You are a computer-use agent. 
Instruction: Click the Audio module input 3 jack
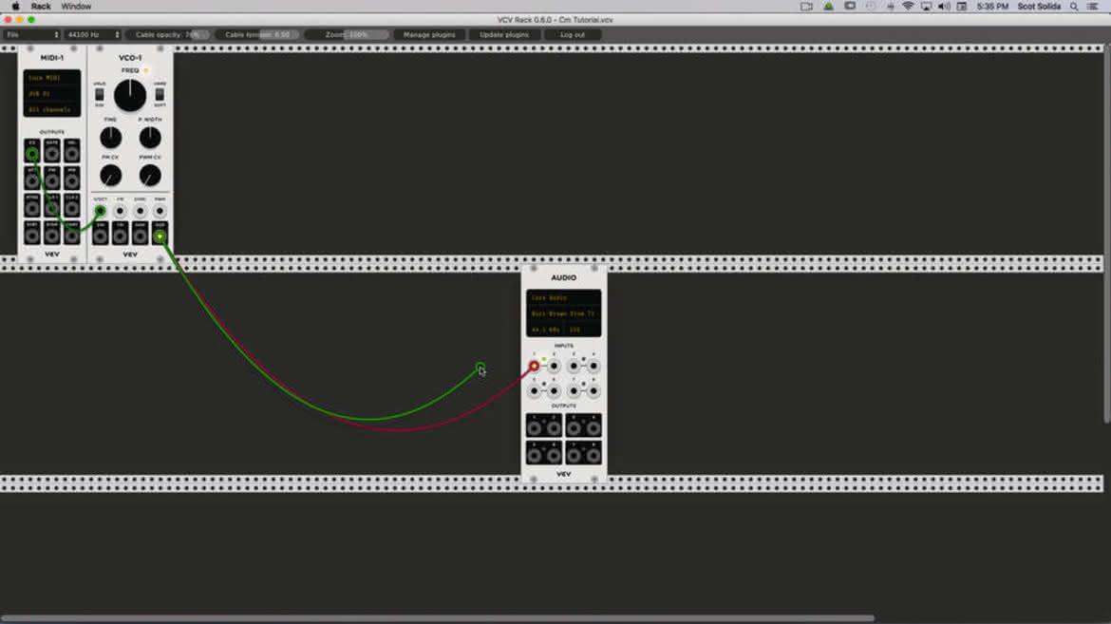574,366
